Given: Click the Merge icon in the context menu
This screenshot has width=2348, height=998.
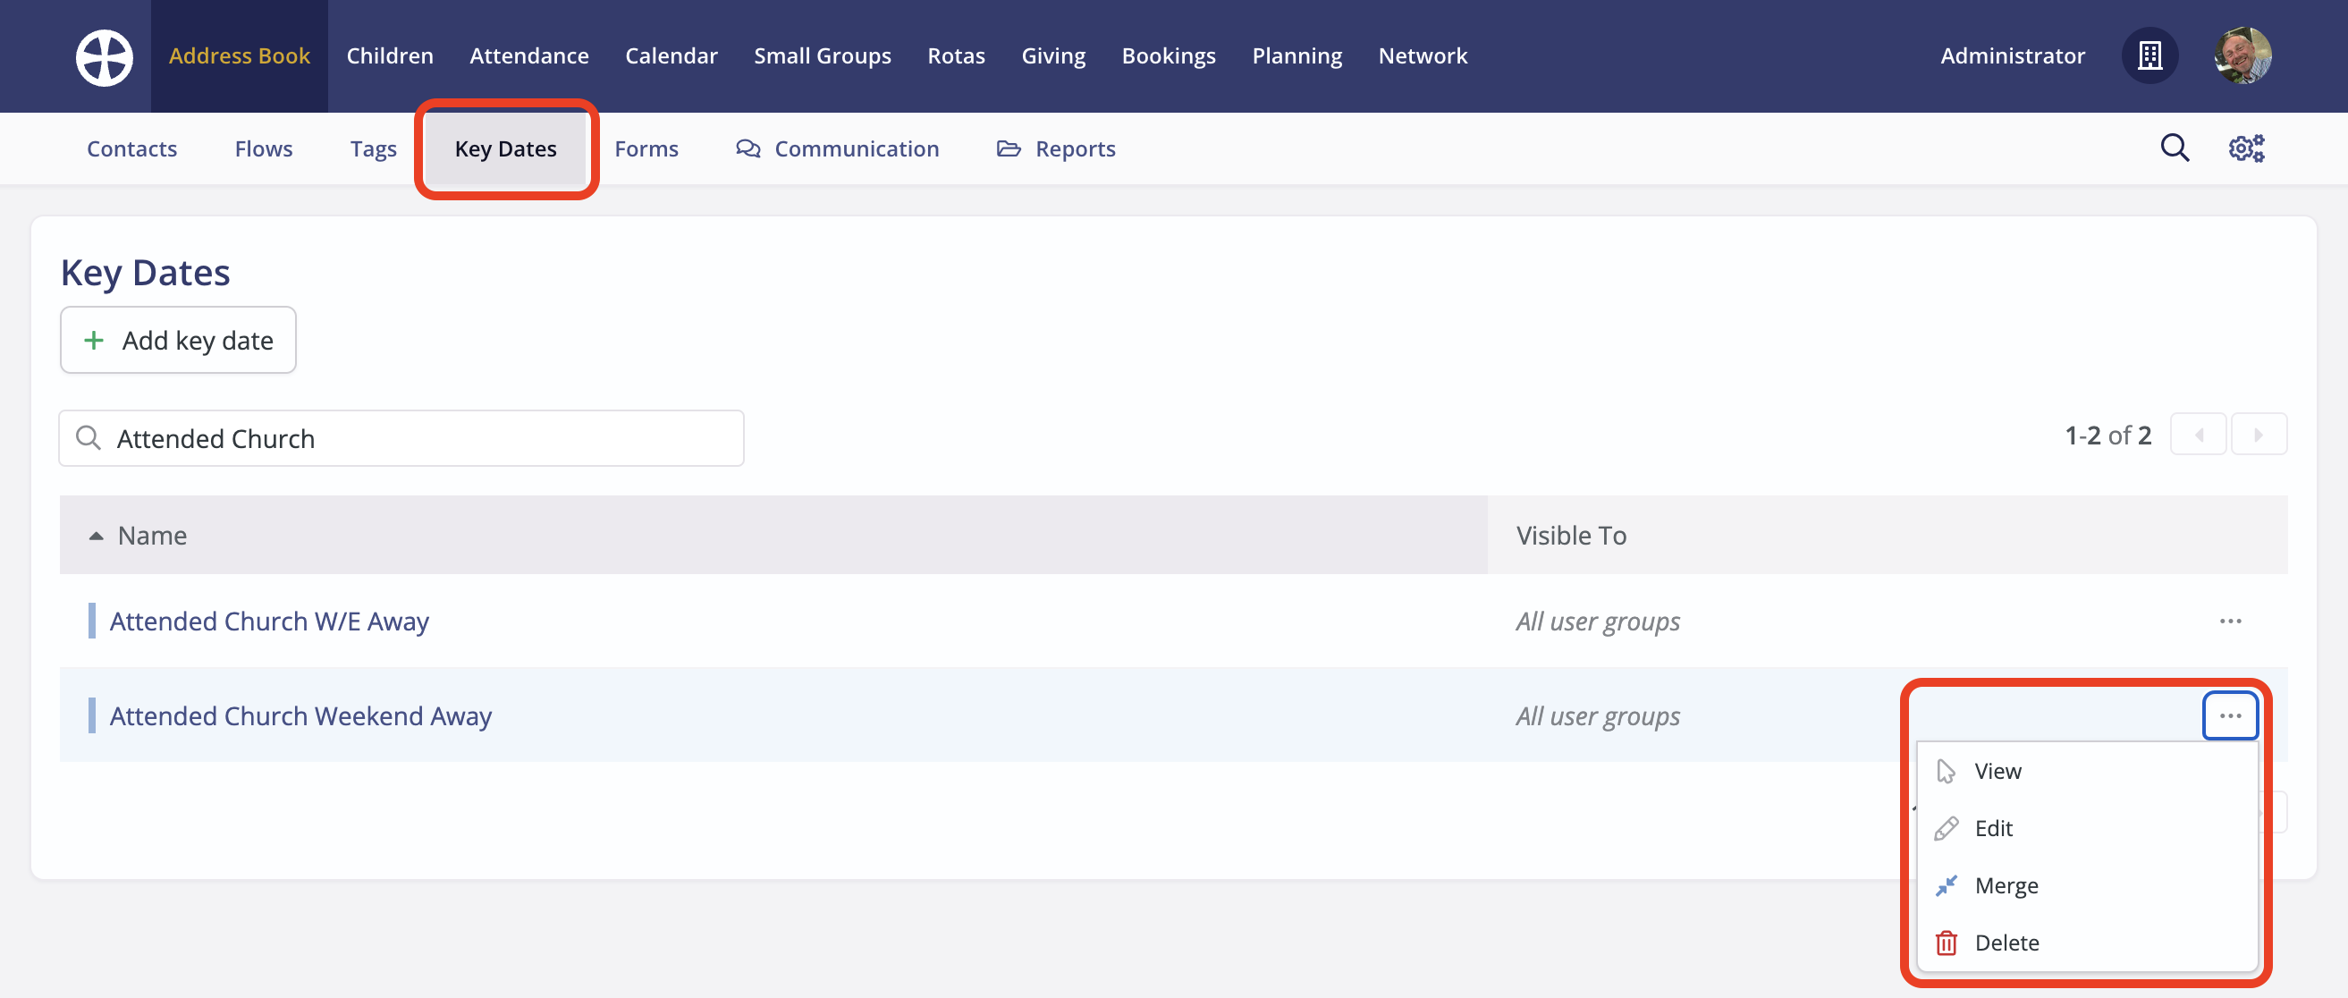Looking at the screenshot, I should click(1945, 885).
